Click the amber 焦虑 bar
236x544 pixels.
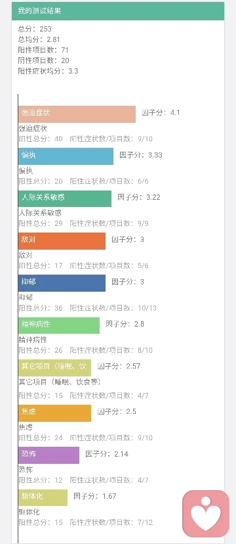point(54,413)
